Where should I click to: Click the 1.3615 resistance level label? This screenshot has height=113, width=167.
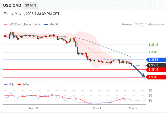click(x=153, y=52)
